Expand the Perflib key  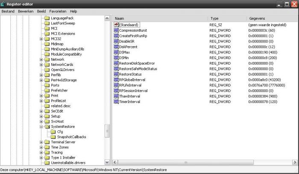pyautogui.click(x=41, y=75)
